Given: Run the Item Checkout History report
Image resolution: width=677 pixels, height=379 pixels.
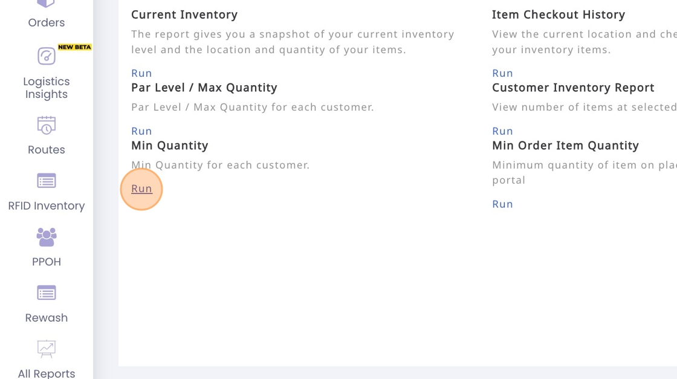Looking at the screenshot, I should coord(502,73).
